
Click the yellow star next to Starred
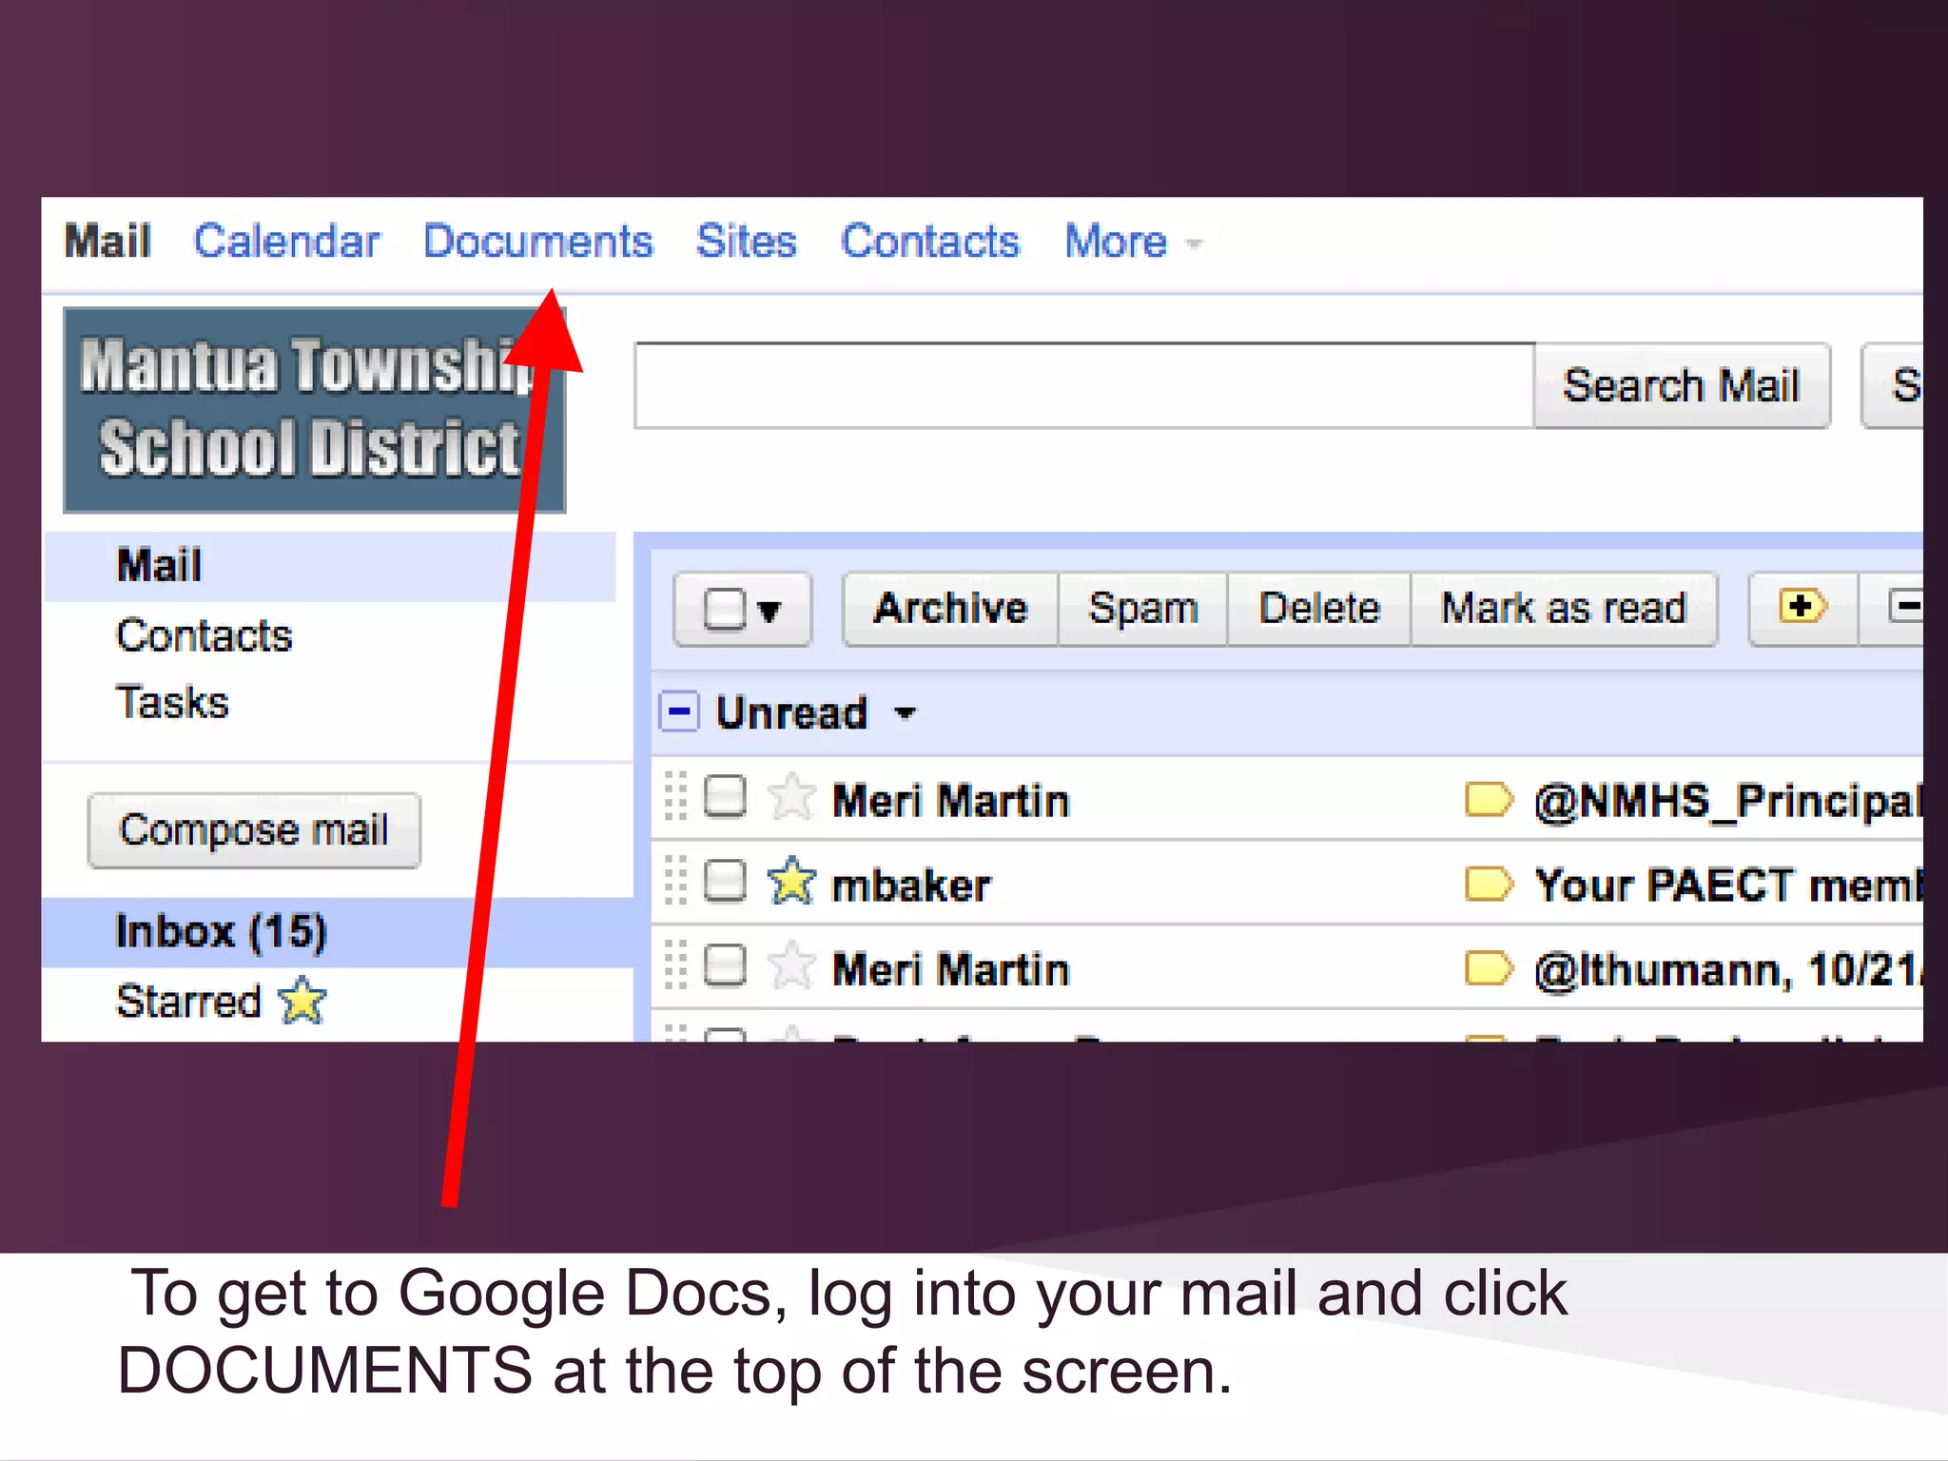pyautogui.click(x=302, y=1001)
